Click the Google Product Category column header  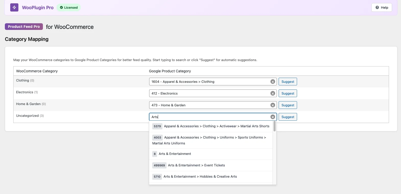[170, 71]
